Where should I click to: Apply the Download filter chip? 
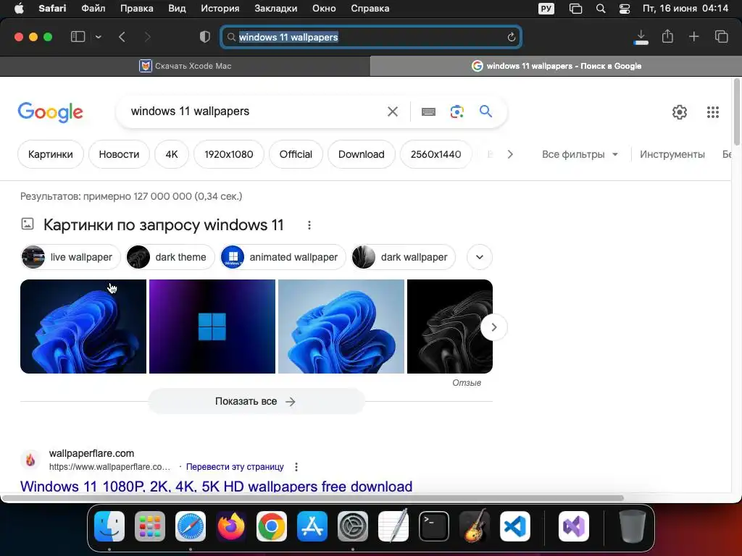point(361,154)
